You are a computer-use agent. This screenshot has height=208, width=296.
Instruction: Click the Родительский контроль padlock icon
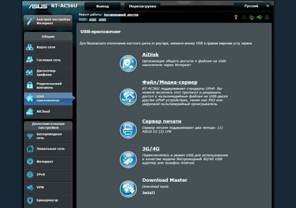tap(30, 85)
